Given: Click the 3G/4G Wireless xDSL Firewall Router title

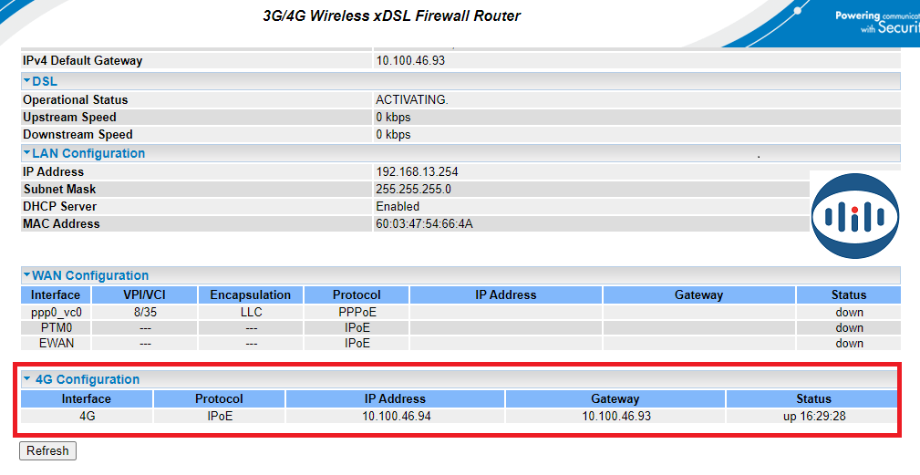Looking at the screenshot, I should coord(391,16).
